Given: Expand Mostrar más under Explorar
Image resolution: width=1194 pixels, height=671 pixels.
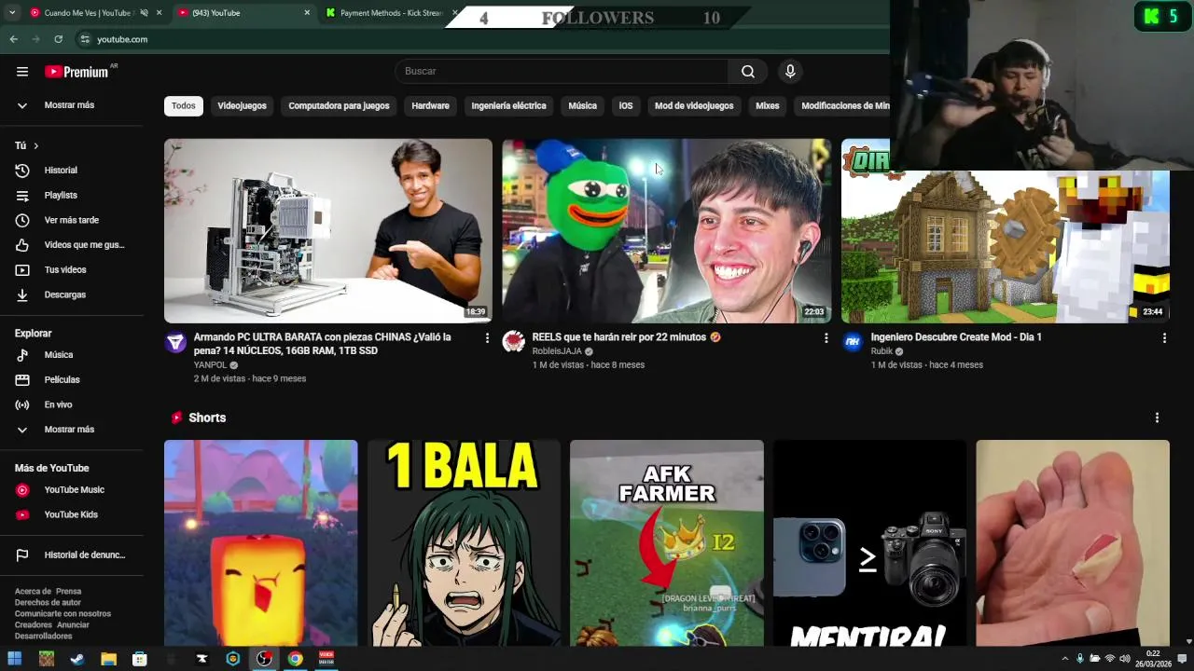Looking at the screenshot, I should click(x=72, y=430).
